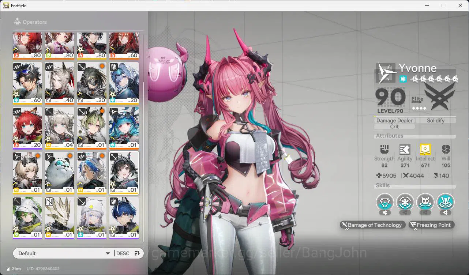Select the blue-haired boy with shield icon

[124, 218]
